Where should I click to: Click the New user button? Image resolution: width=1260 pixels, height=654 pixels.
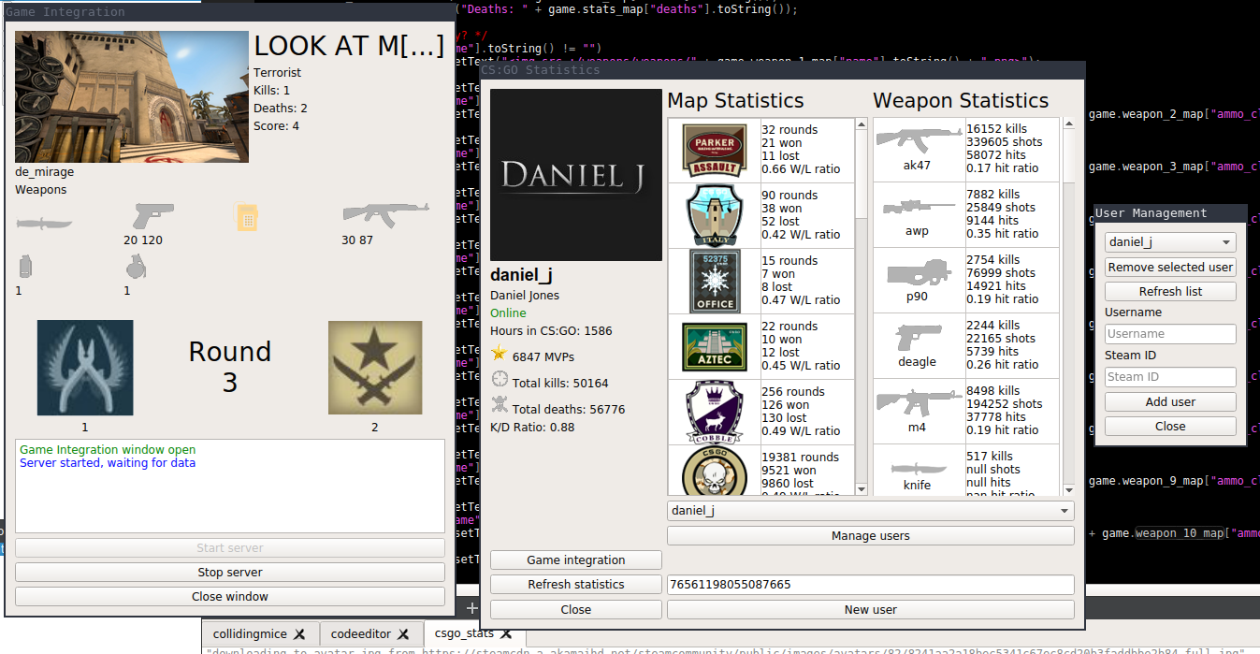click(870, 609)
